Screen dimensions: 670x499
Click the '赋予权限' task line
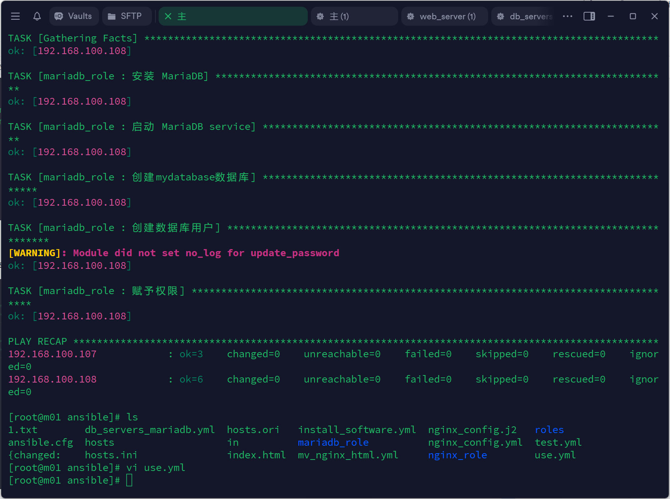(x=333, y=291)
